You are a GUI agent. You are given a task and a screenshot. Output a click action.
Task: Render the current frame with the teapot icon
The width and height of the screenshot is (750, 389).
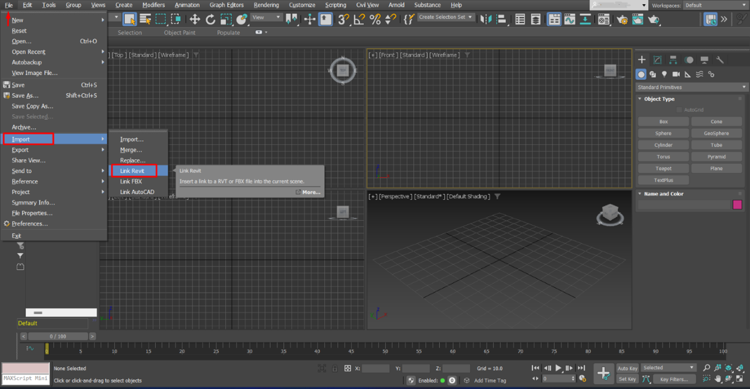(x=653, y=19)
